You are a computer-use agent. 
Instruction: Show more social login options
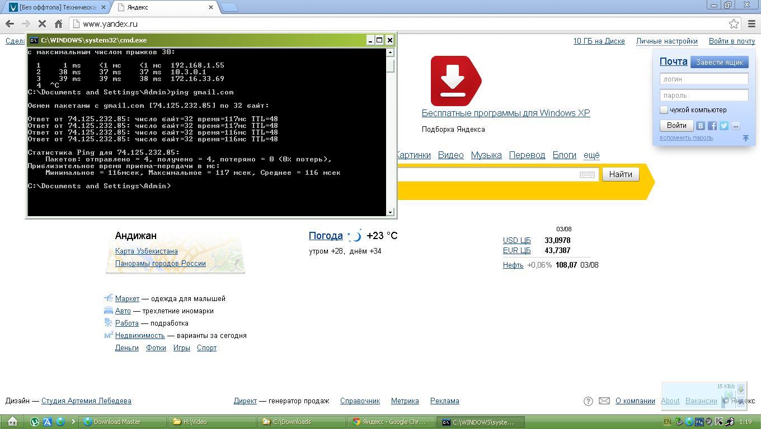click(x=736, y=126)
